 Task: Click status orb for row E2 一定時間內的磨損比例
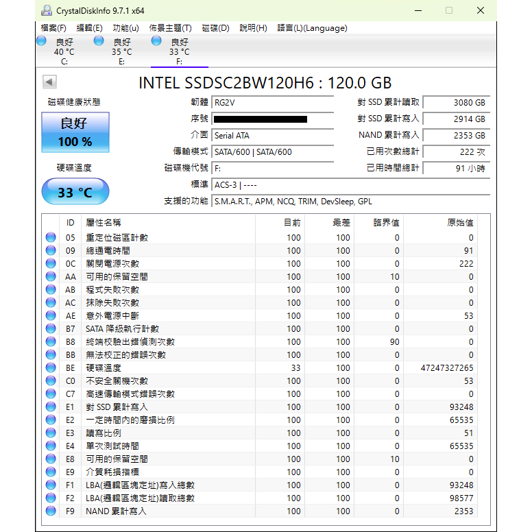(x=51, y=420)
